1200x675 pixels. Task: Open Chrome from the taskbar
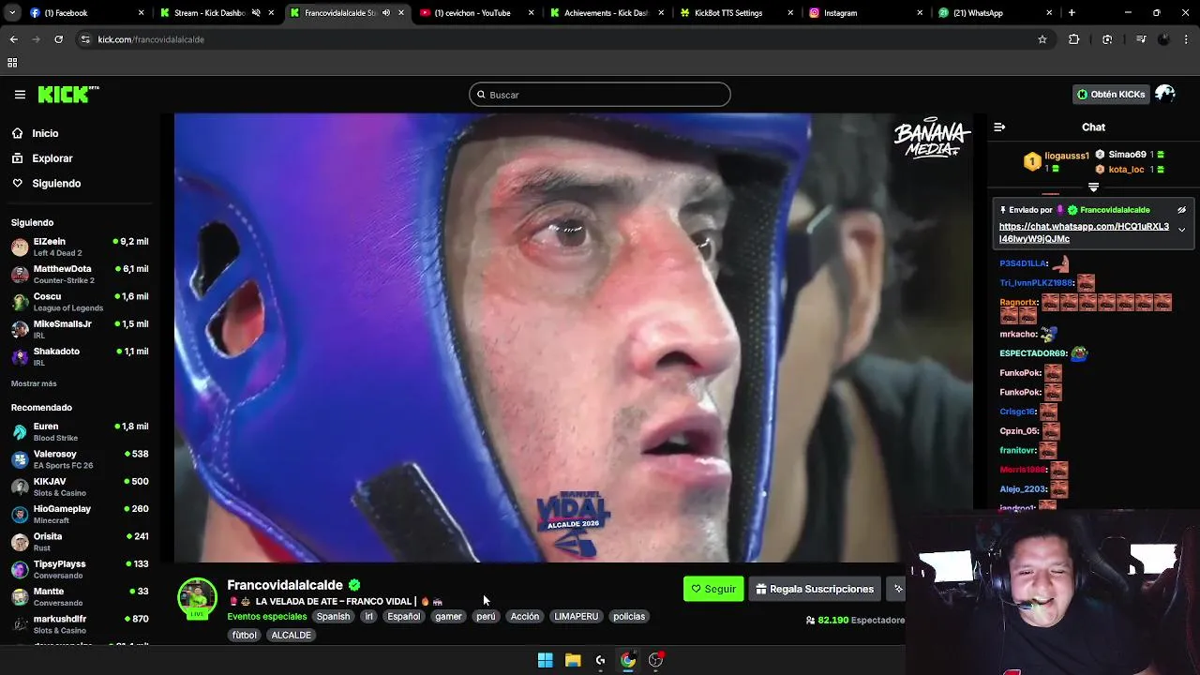(628, 660)
